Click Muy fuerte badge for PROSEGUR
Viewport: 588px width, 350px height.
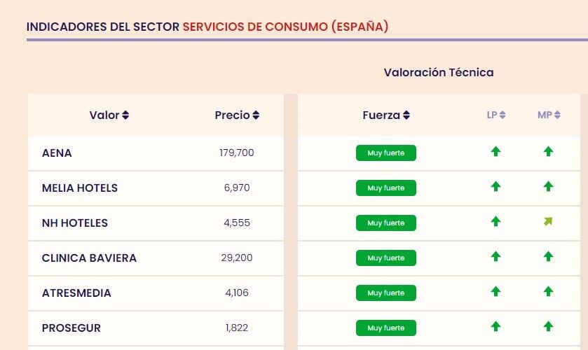(386, 328)
